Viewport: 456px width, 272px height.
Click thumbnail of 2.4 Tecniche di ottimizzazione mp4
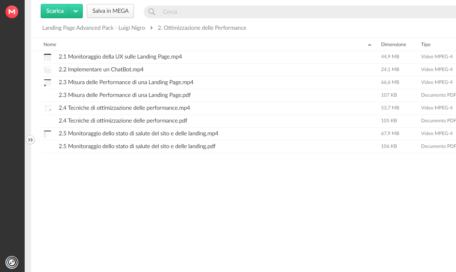pyautogui.click(x=47, y=108)
